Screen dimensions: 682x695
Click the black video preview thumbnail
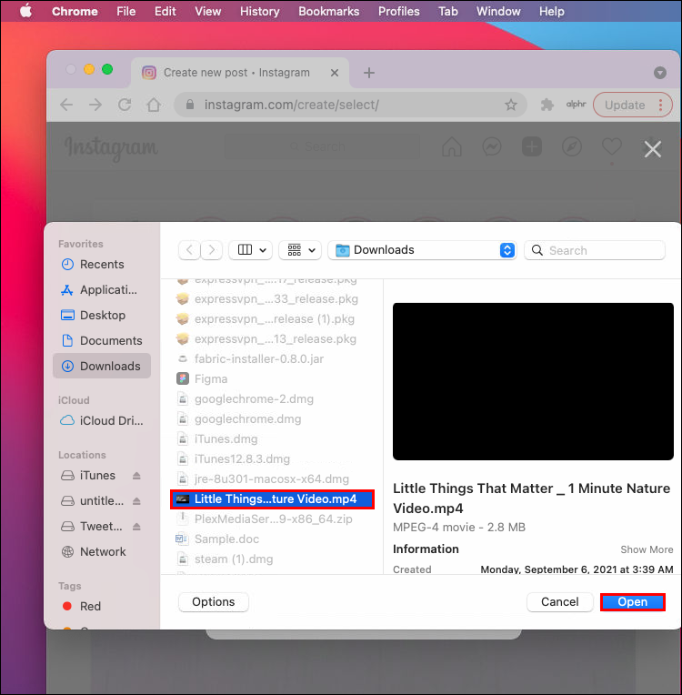point(533,382)
